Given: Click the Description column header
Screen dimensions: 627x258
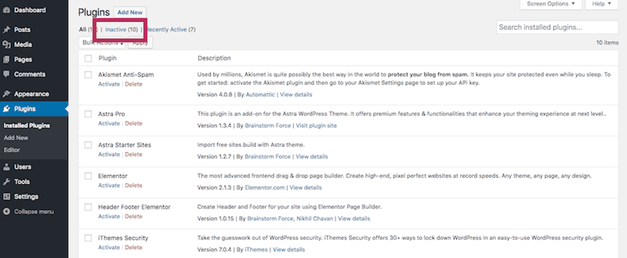Looking at the screenshot, I should click(x=214, y=58).
